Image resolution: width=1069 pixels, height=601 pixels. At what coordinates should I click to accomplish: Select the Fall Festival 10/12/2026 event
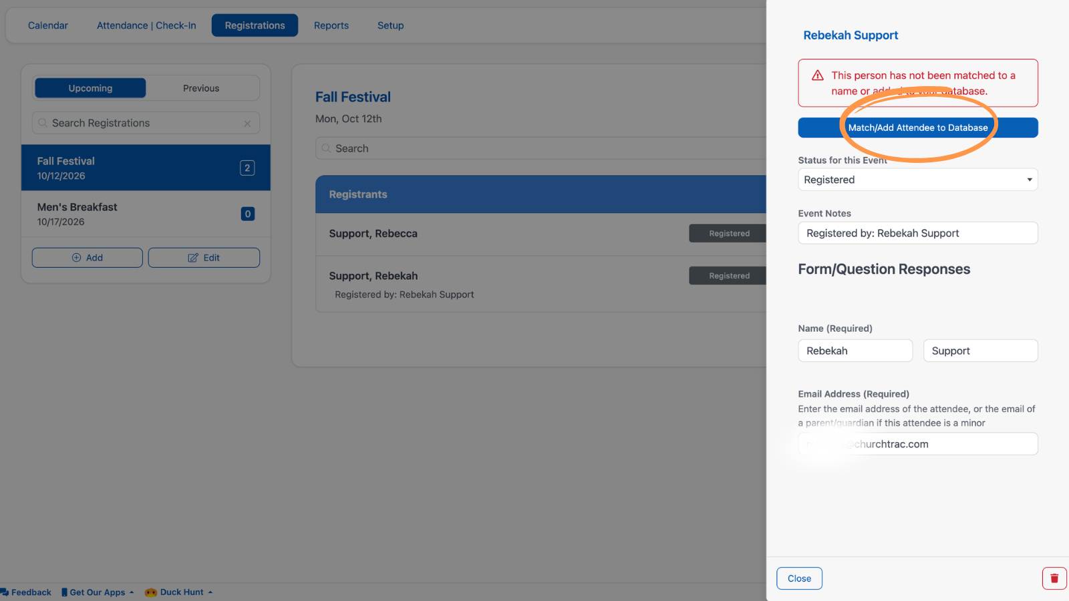[146, 168]
